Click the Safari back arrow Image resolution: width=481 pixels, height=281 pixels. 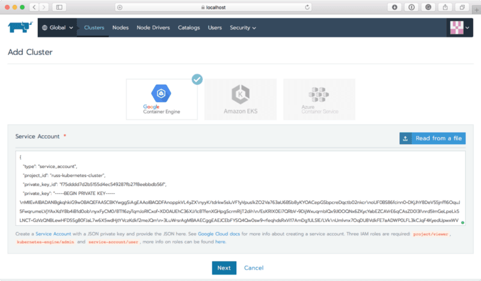[x=34, y=7]
